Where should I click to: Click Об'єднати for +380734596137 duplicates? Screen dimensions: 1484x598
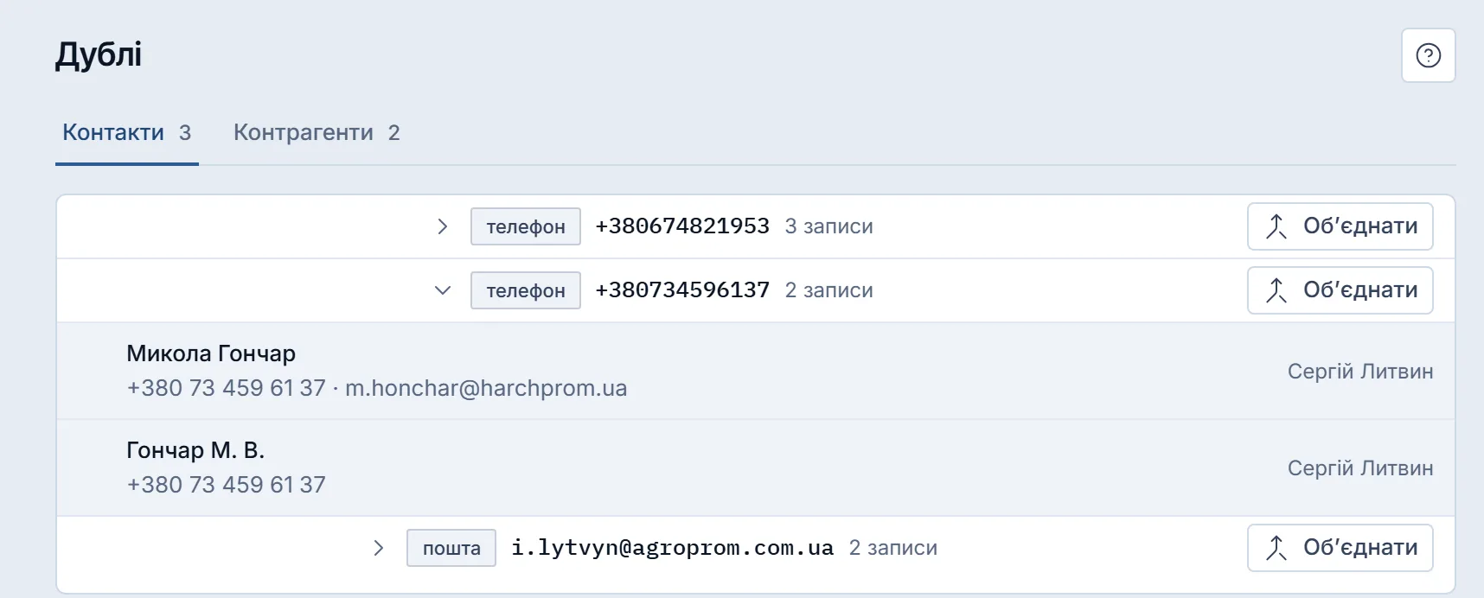click(x=1340, y=290)
